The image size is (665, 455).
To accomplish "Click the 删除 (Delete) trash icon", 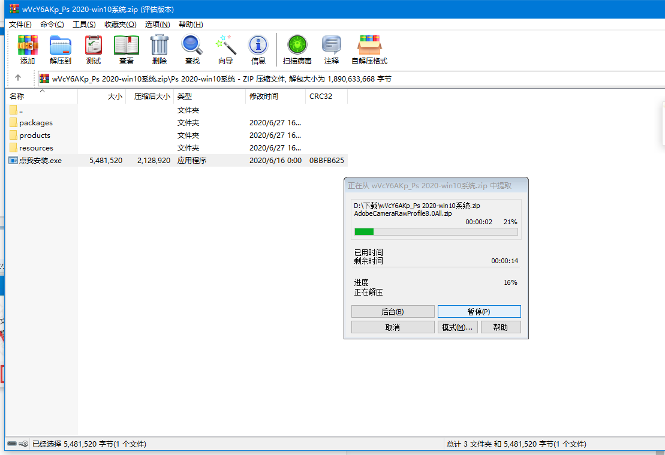I will point(160,46).
